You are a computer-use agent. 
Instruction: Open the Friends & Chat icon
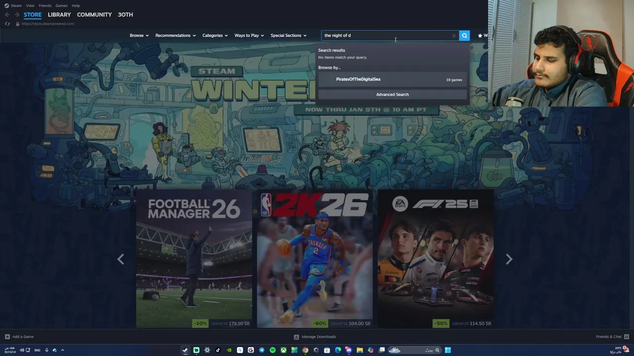coord(626,336)
